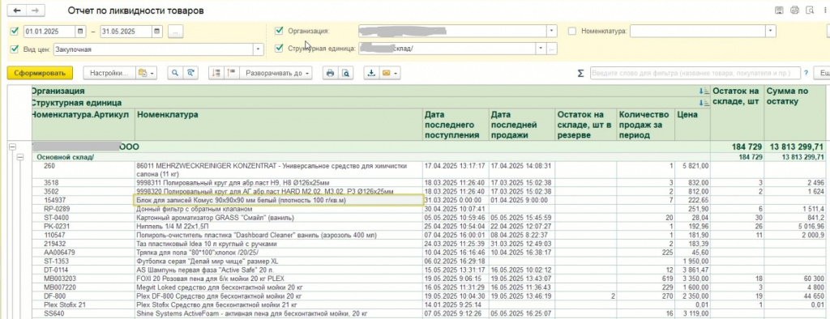830x319 pixels.
Task: Click the start date field 01.01.2025
Action: pos(49,32)
